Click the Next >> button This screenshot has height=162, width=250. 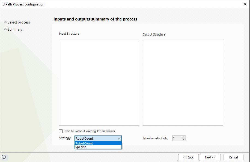coord(210,157)
